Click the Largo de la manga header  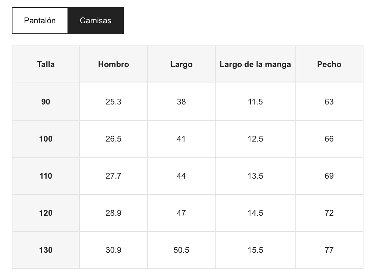[255, 64]
